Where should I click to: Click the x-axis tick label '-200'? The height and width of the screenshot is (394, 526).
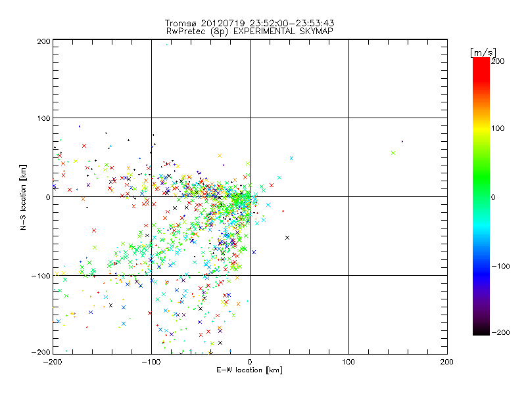click(53, 362)
